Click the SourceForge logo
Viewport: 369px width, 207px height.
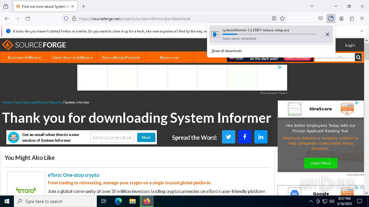pos(34,45)
